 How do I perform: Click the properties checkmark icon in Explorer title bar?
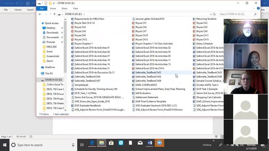click(x=46, y=3)
